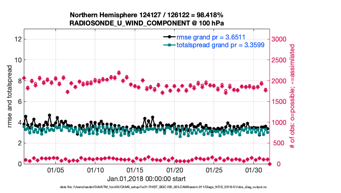The width and height of the screenshot is (341, 193).
Task: Click the 12 tick on left axis
Action: (18, 39)
